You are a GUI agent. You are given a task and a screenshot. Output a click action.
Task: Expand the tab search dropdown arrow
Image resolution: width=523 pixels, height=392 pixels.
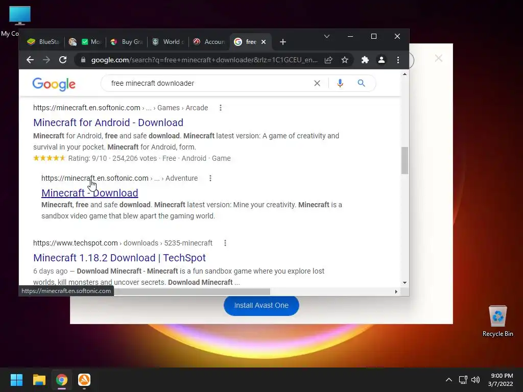coord(327,36)
